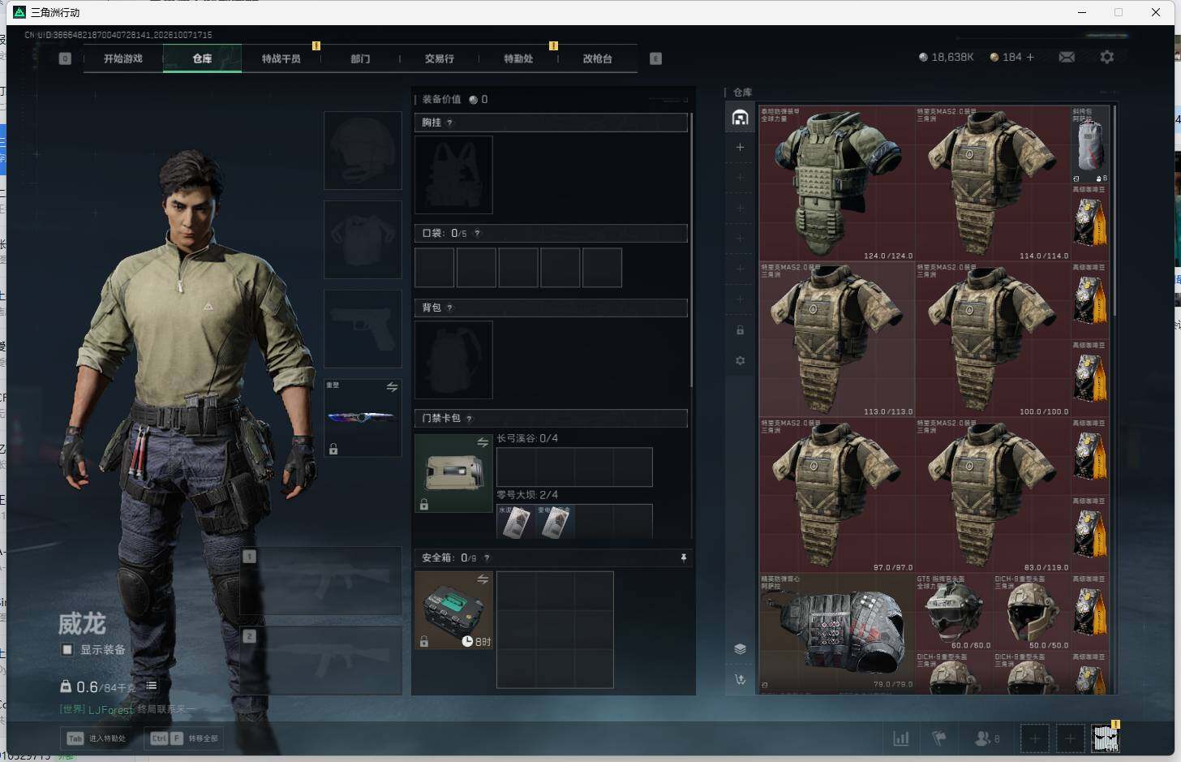Go to the 交易行 tab
This screenshot has width=1181, height=762.
(x=440, y=58)
